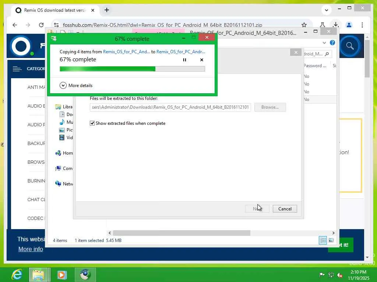Click the Browse... button
377x282 pixels.
(270, 107)
